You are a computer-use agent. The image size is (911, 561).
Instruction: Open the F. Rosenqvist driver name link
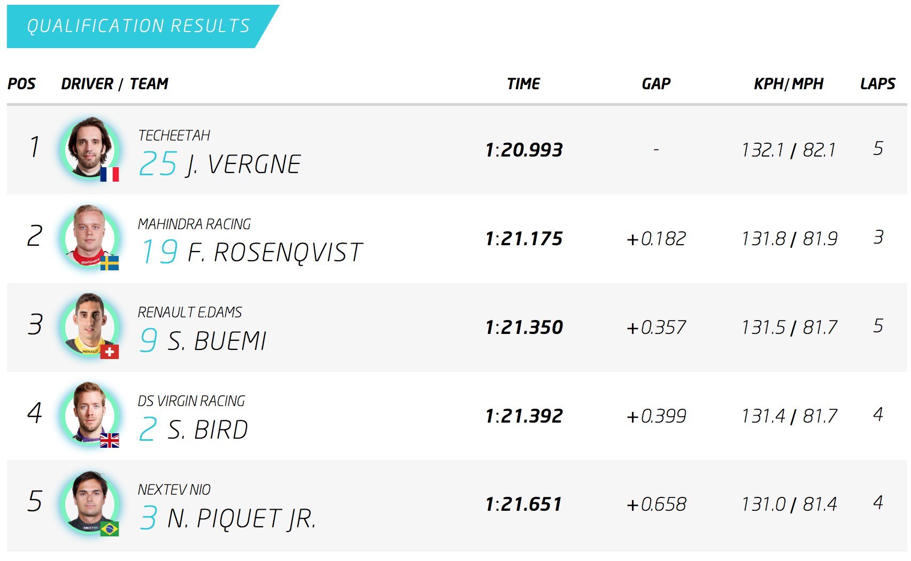pos(275,252)
